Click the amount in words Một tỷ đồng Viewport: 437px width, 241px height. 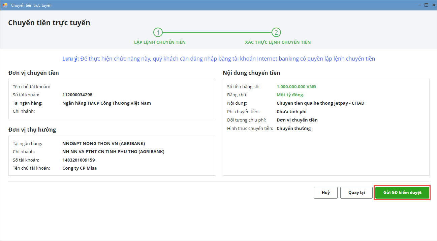290,95
